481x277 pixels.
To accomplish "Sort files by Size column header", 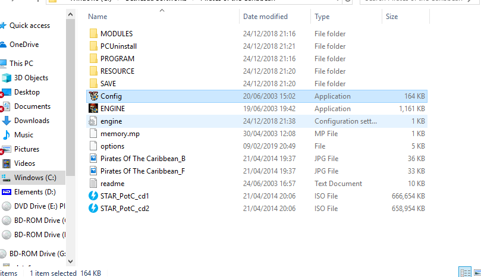I will pos(392,17).
